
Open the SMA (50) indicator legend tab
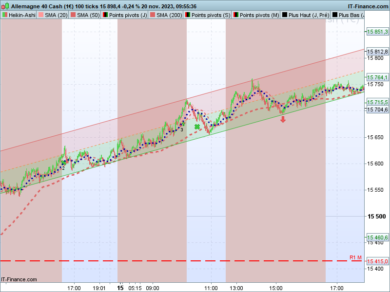point(85,15)
